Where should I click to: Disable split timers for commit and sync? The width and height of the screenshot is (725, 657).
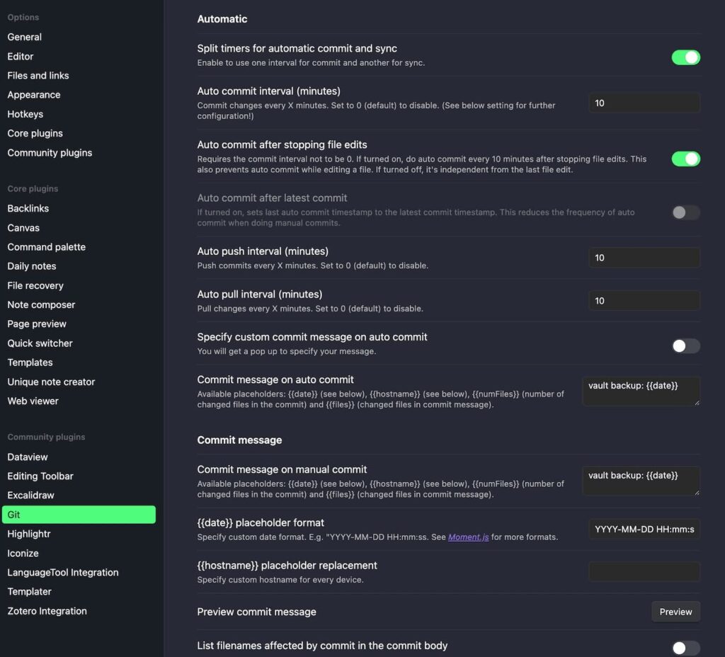(685, 57)
